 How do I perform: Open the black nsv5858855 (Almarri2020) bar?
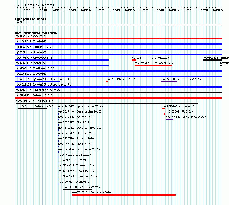coord(32,109)
